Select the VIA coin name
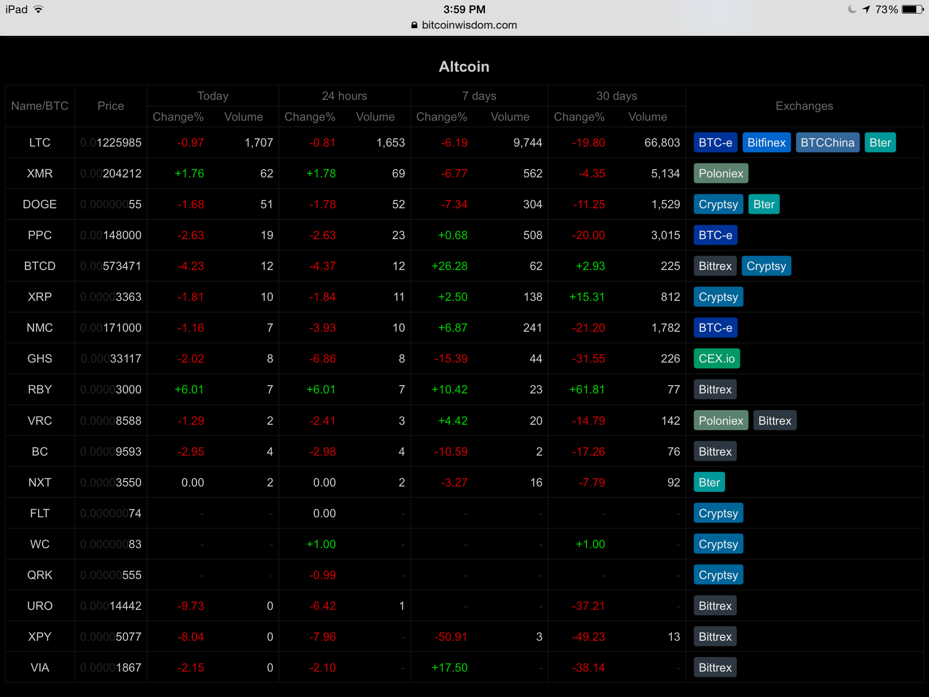 coord(40,668)
